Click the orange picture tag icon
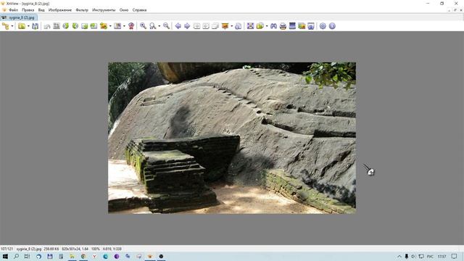464x261 pixels. click(x=225, y=26)
